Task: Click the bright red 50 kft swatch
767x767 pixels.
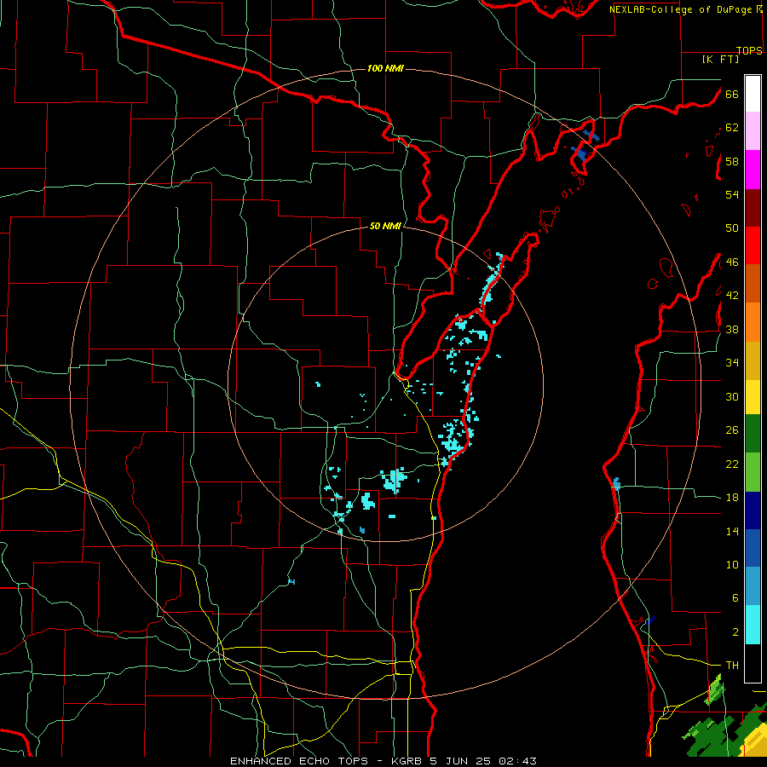Action: coord(753,245)
